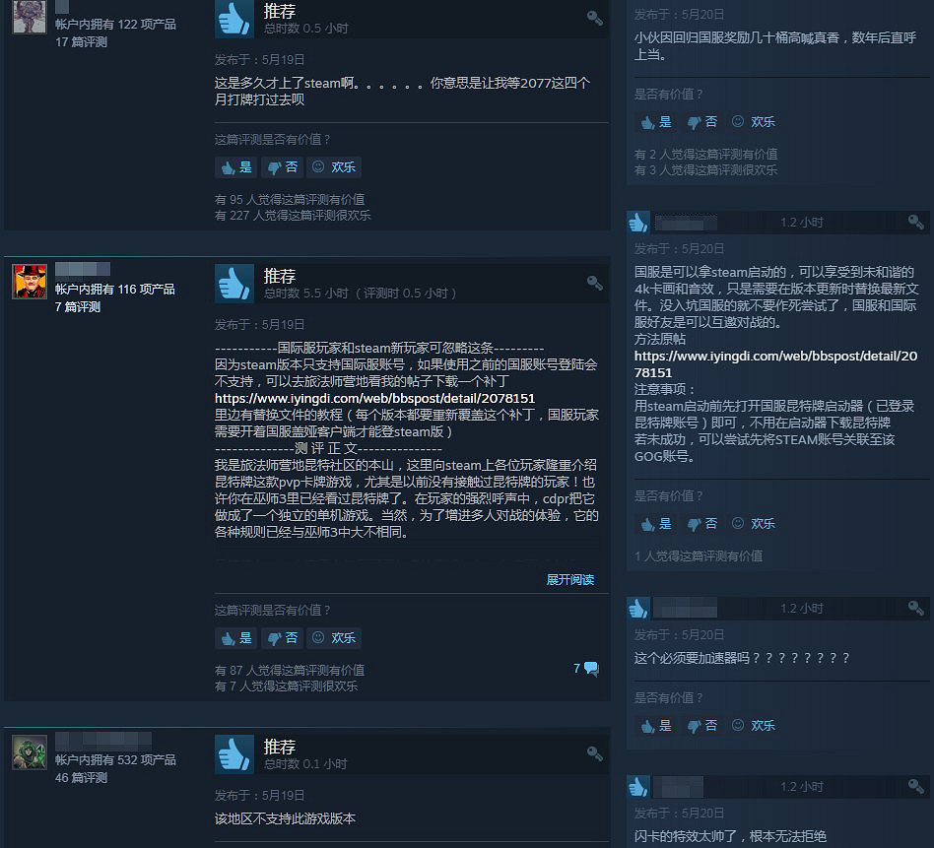The height and width of the screenshot is (848, 934).
Task: Click the blurred username with 116 项产品
Action: [83, 269]
